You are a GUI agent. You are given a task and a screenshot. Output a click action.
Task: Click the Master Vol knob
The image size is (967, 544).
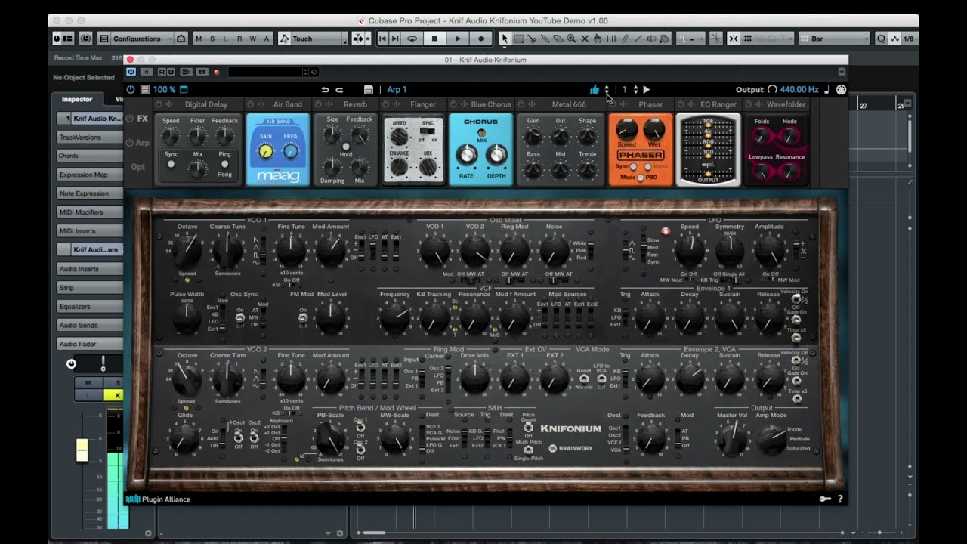[731, 437]
